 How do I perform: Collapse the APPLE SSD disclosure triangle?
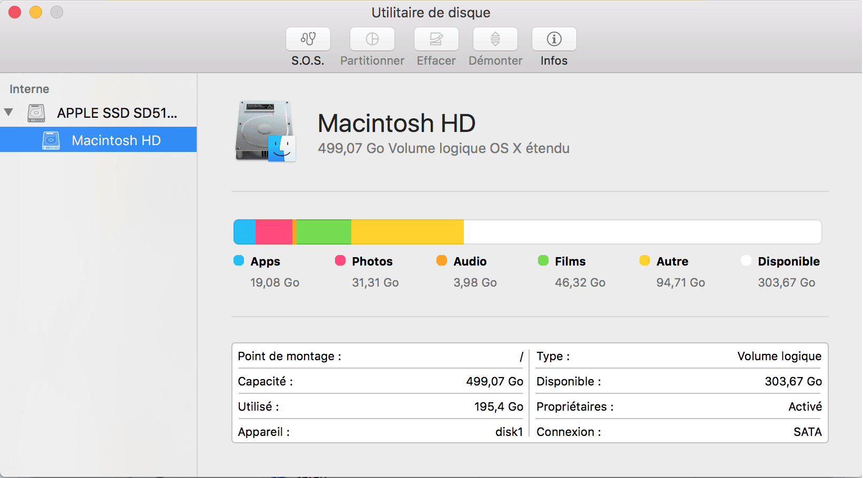[x=8, y=113]
